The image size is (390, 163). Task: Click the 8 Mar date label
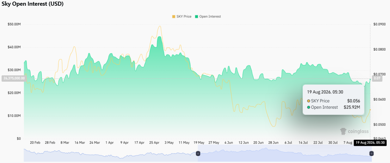(x=65, y=143)
